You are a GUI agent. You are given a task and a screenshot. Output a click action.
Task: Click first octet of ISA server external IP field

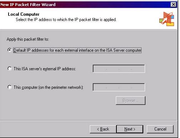tap(100, 69)
